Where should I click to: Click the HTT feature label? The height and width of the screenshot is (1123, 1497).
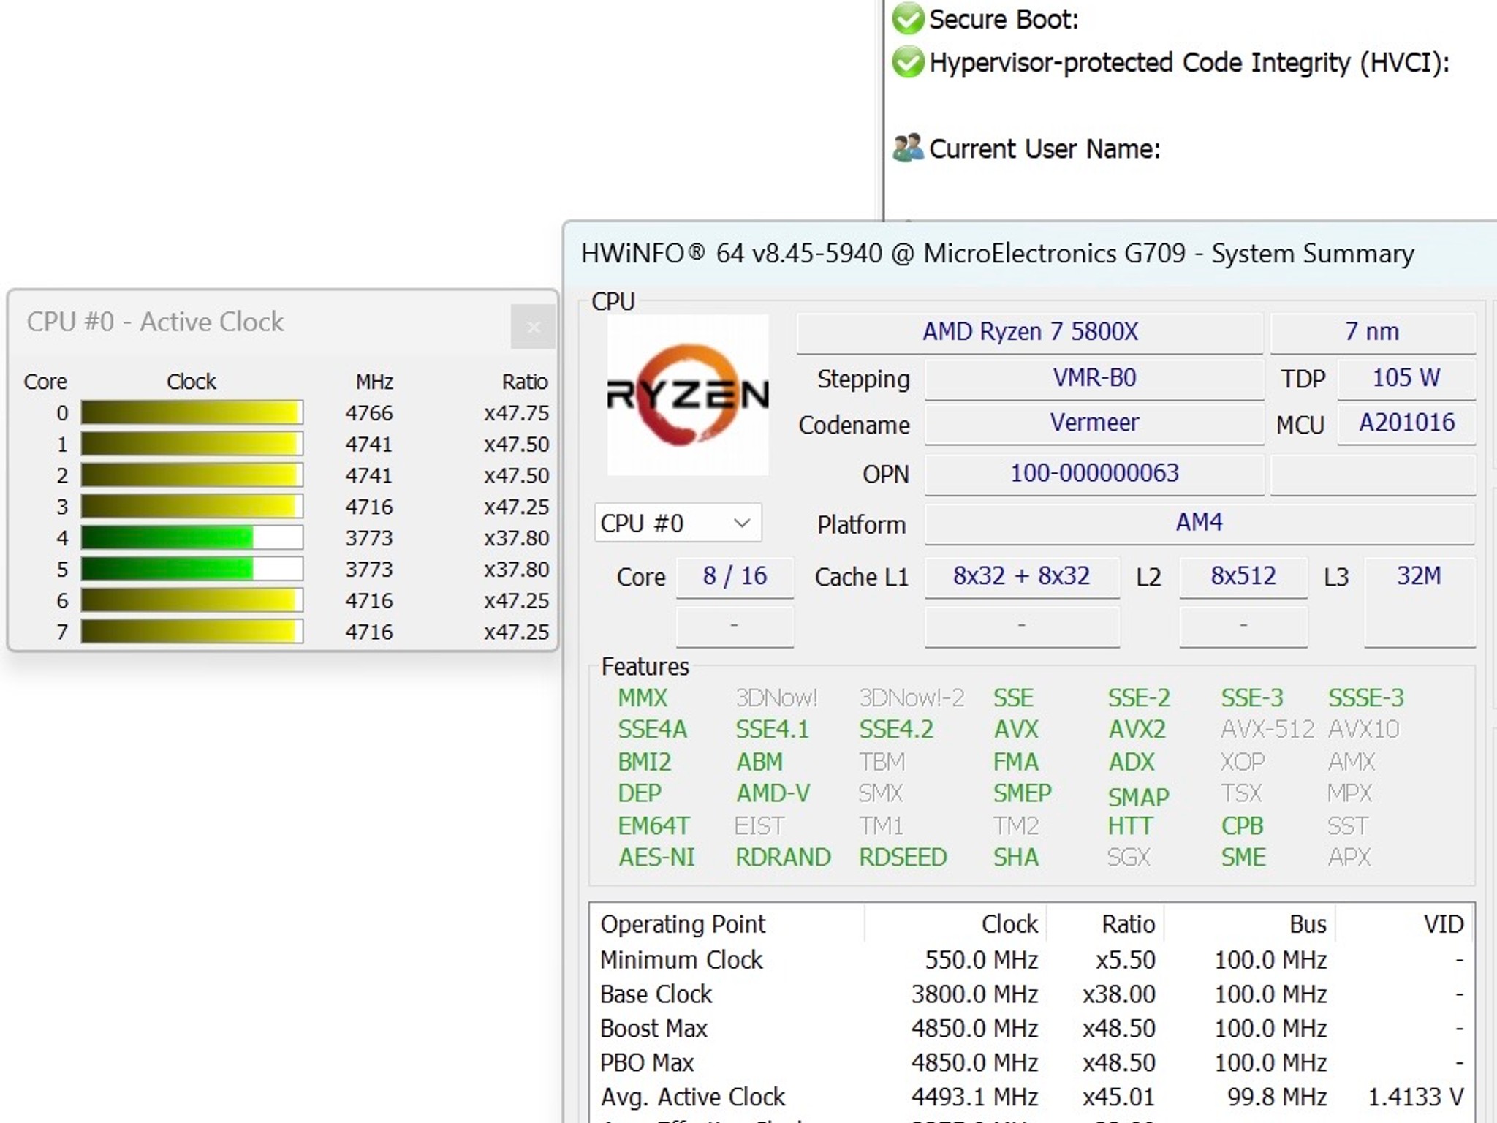pyautogui.click(x=1130, y=826)
